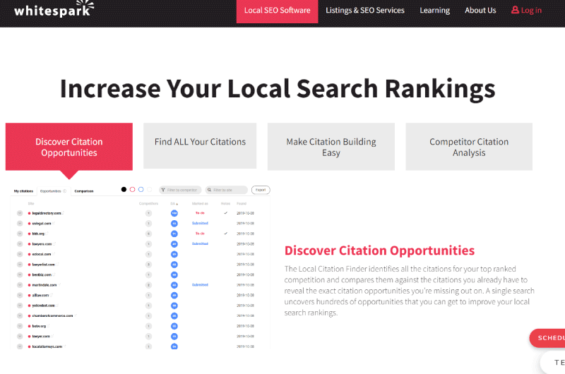The width and height of the screenshot is (565, 374).
Task: Sort by the DA column header
Action: [174, 204]
